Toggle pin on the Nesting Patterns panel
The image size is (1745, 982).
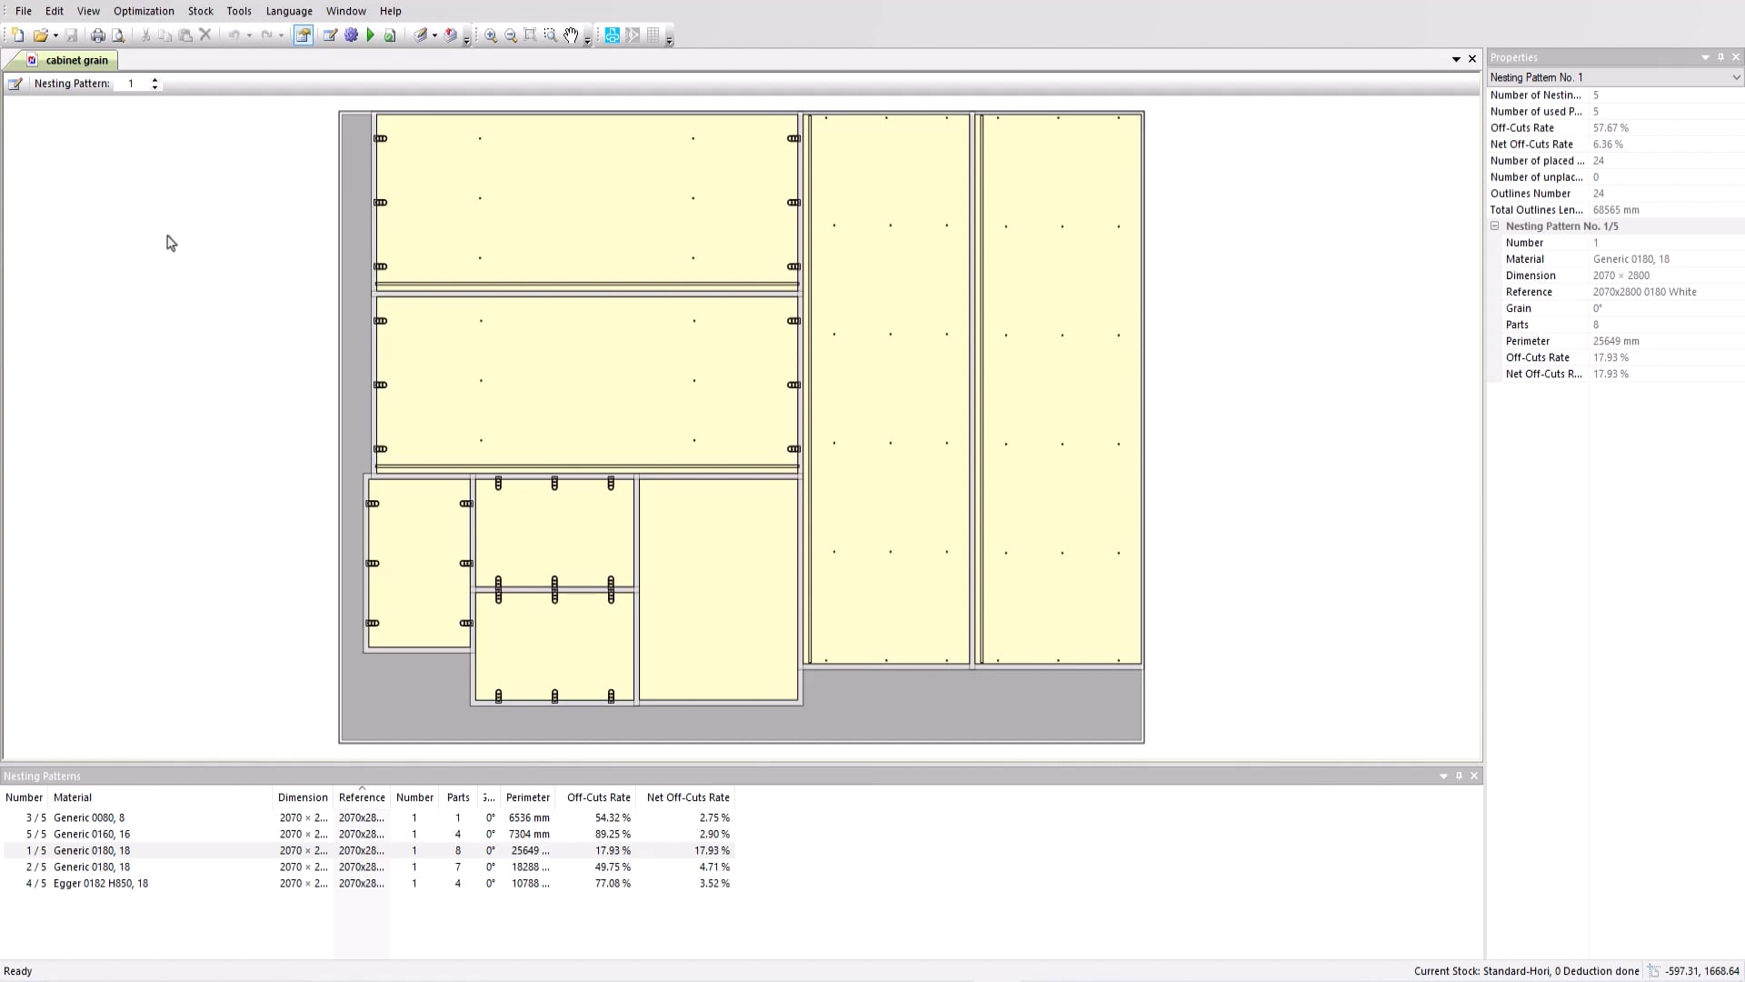point(1459,776)
